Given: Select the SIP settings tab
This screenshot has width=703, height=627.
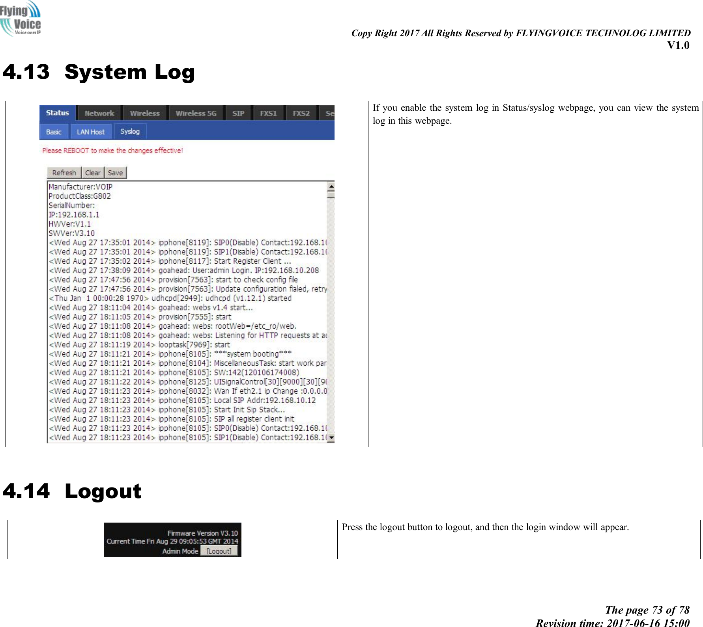Looking at the screenshot, I should 238,113.
